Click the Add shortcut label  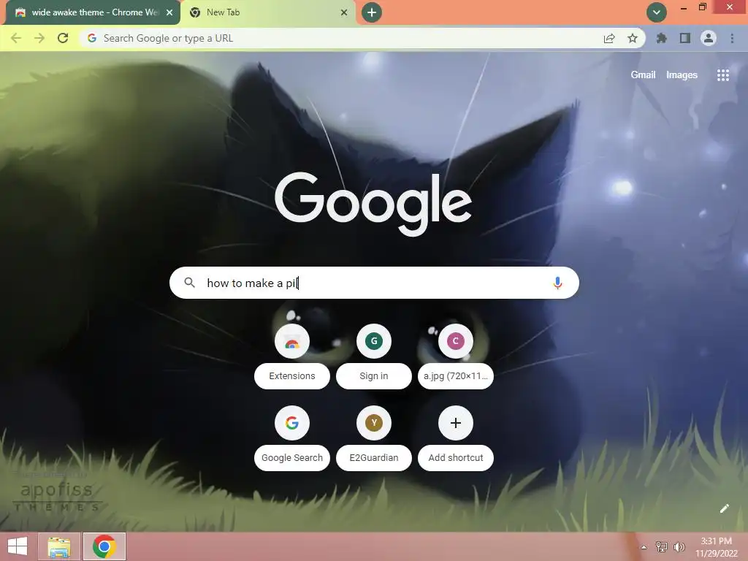(x=456, y=457)
